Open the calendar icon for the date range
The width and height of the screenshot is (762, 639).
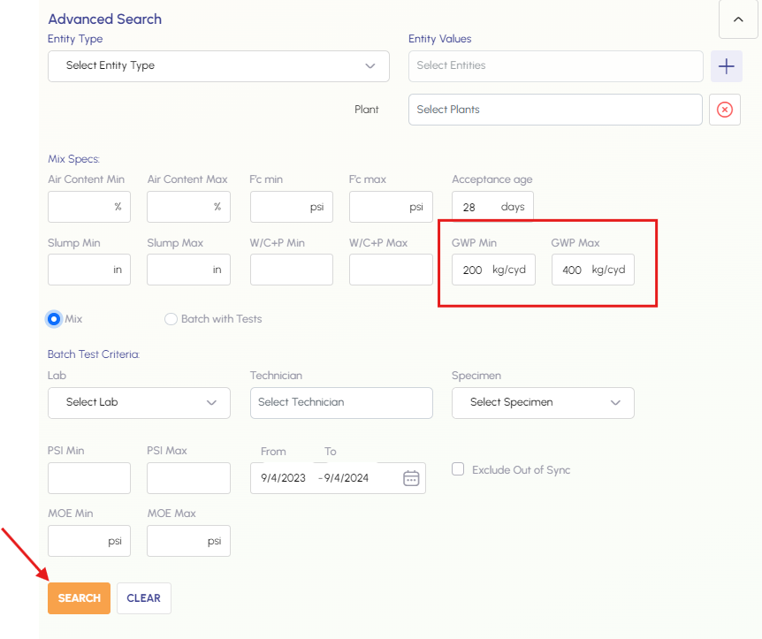410,477
